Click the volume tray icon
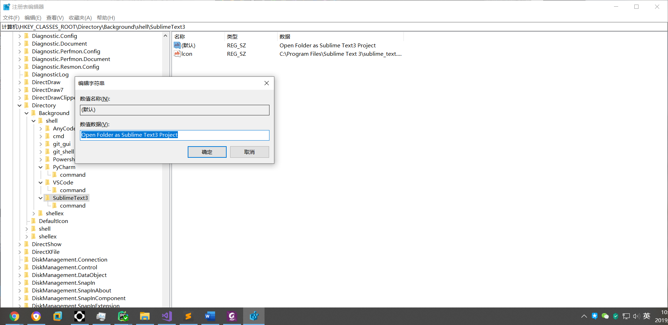 (x=636, y=316)
